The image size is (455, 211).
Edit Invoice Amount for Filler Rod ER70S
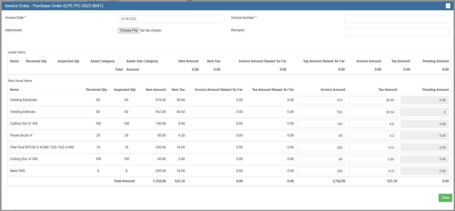click(321, 148)
